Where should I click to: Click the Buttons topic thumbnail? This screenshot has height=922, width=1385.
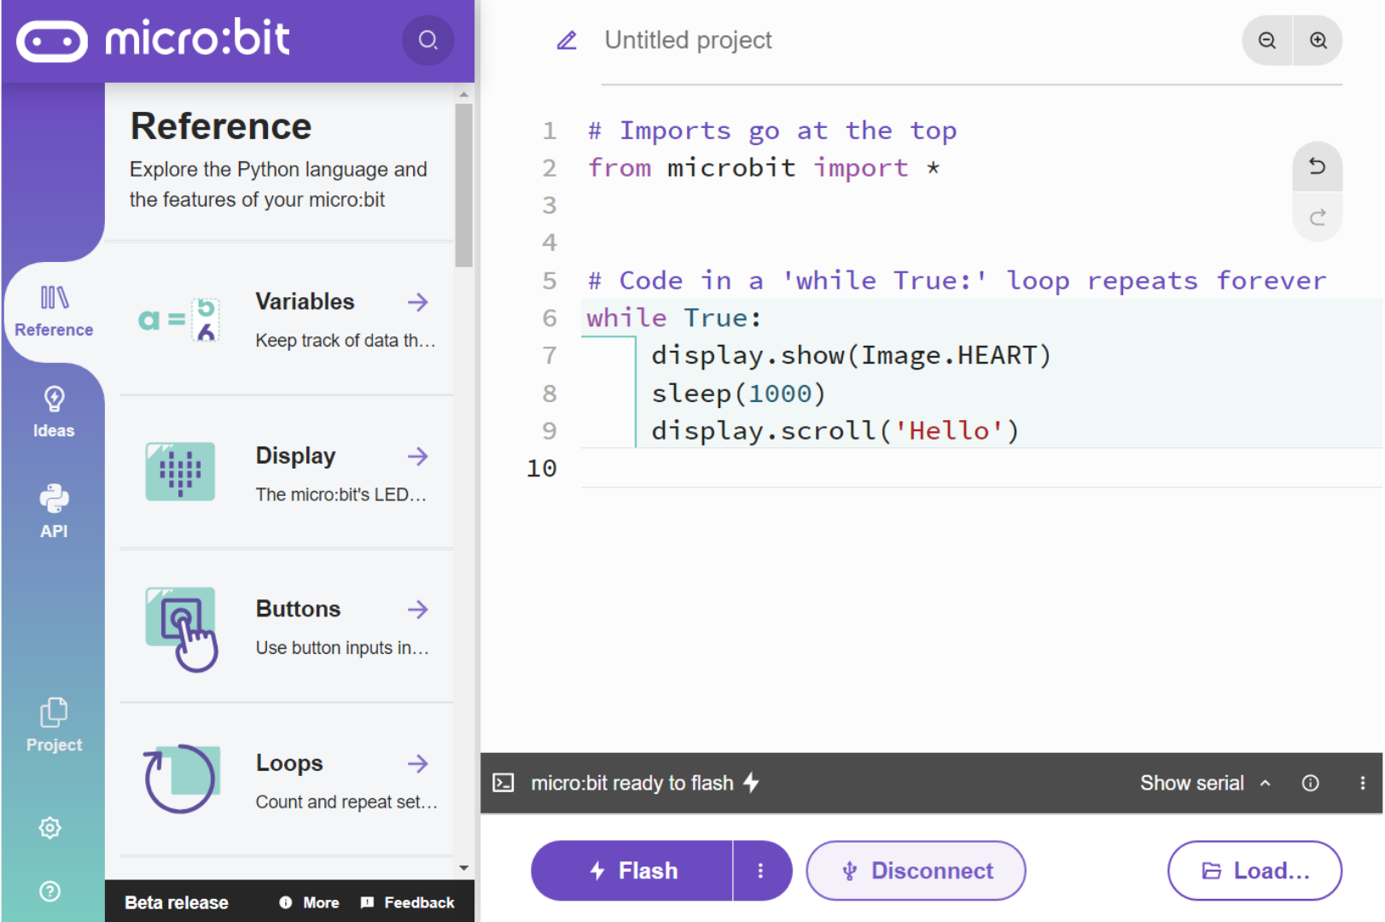pyautogui.click(x=181, y=629)
